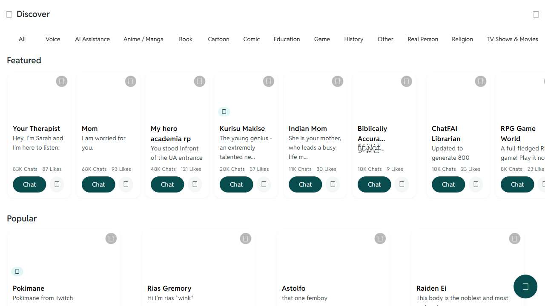Open the Raiden Ei character card
This screenshot has height=306, width=545.
coord(431,288)
